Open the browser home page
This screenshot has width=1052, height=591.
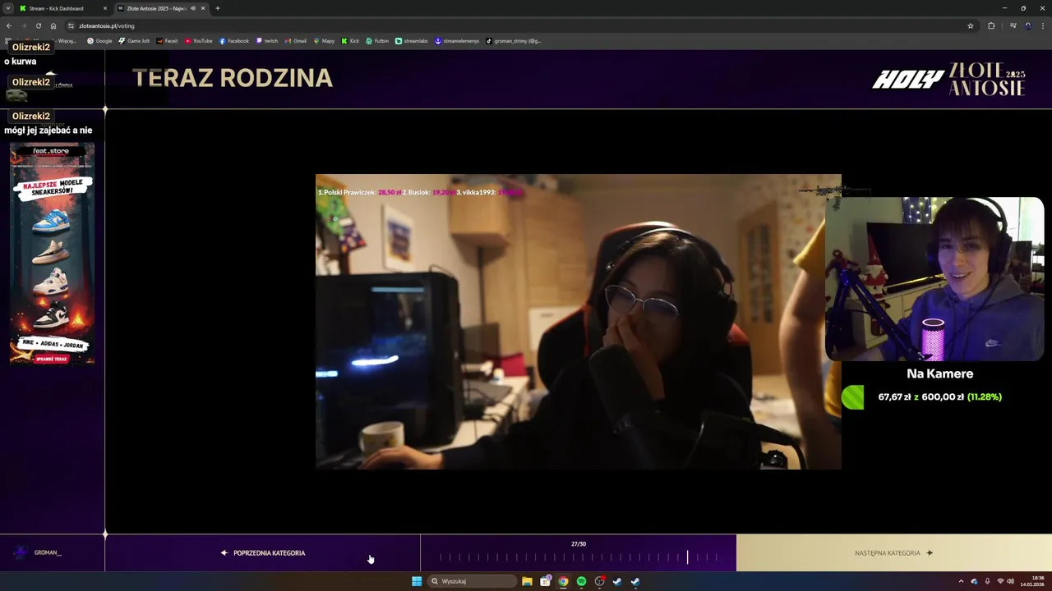pos(53,25)
